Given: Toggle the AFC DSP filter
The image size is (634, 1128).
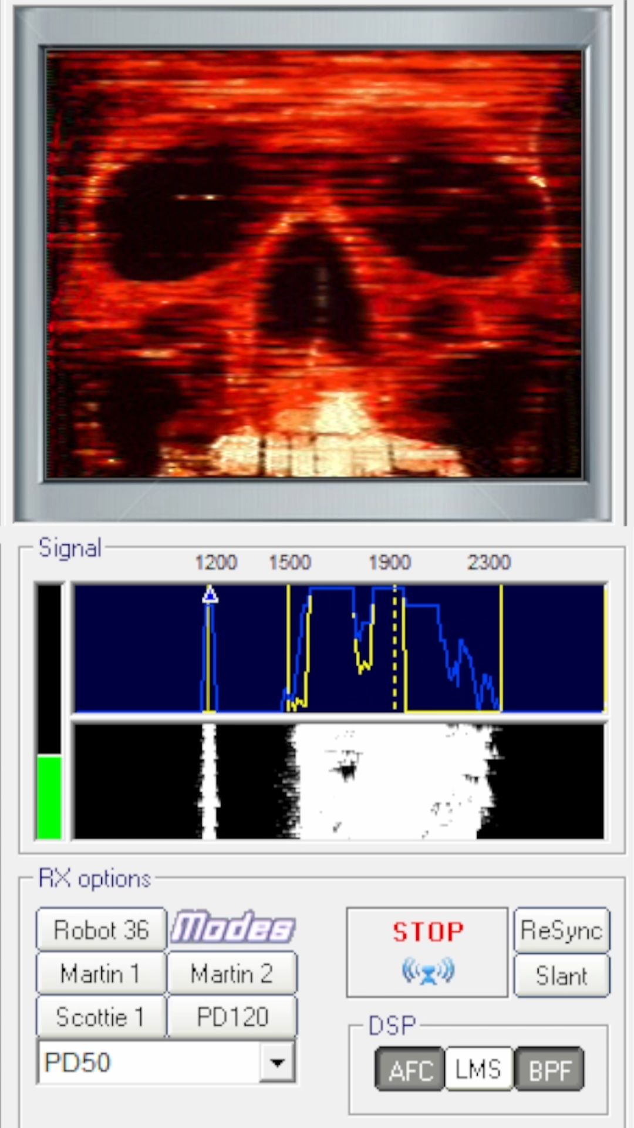Looking at the screenshot, I should (x=410, y=1069).
